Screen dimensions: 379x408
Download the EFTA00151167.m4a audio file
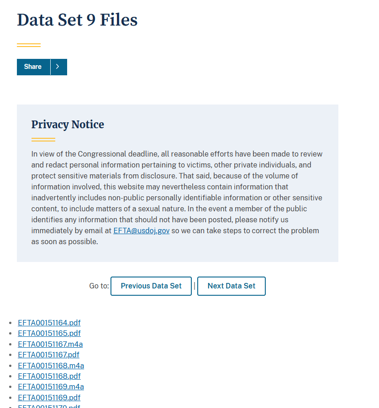click(50, 344)
